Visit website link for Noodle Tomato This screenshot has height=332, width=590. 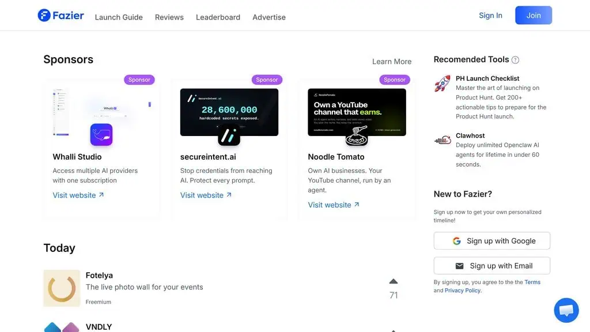(x=334, y=205)
